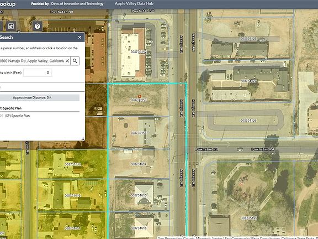Run search with the magnifying glass button
This screenshot has width=318, height=239.
coord(75,61)
